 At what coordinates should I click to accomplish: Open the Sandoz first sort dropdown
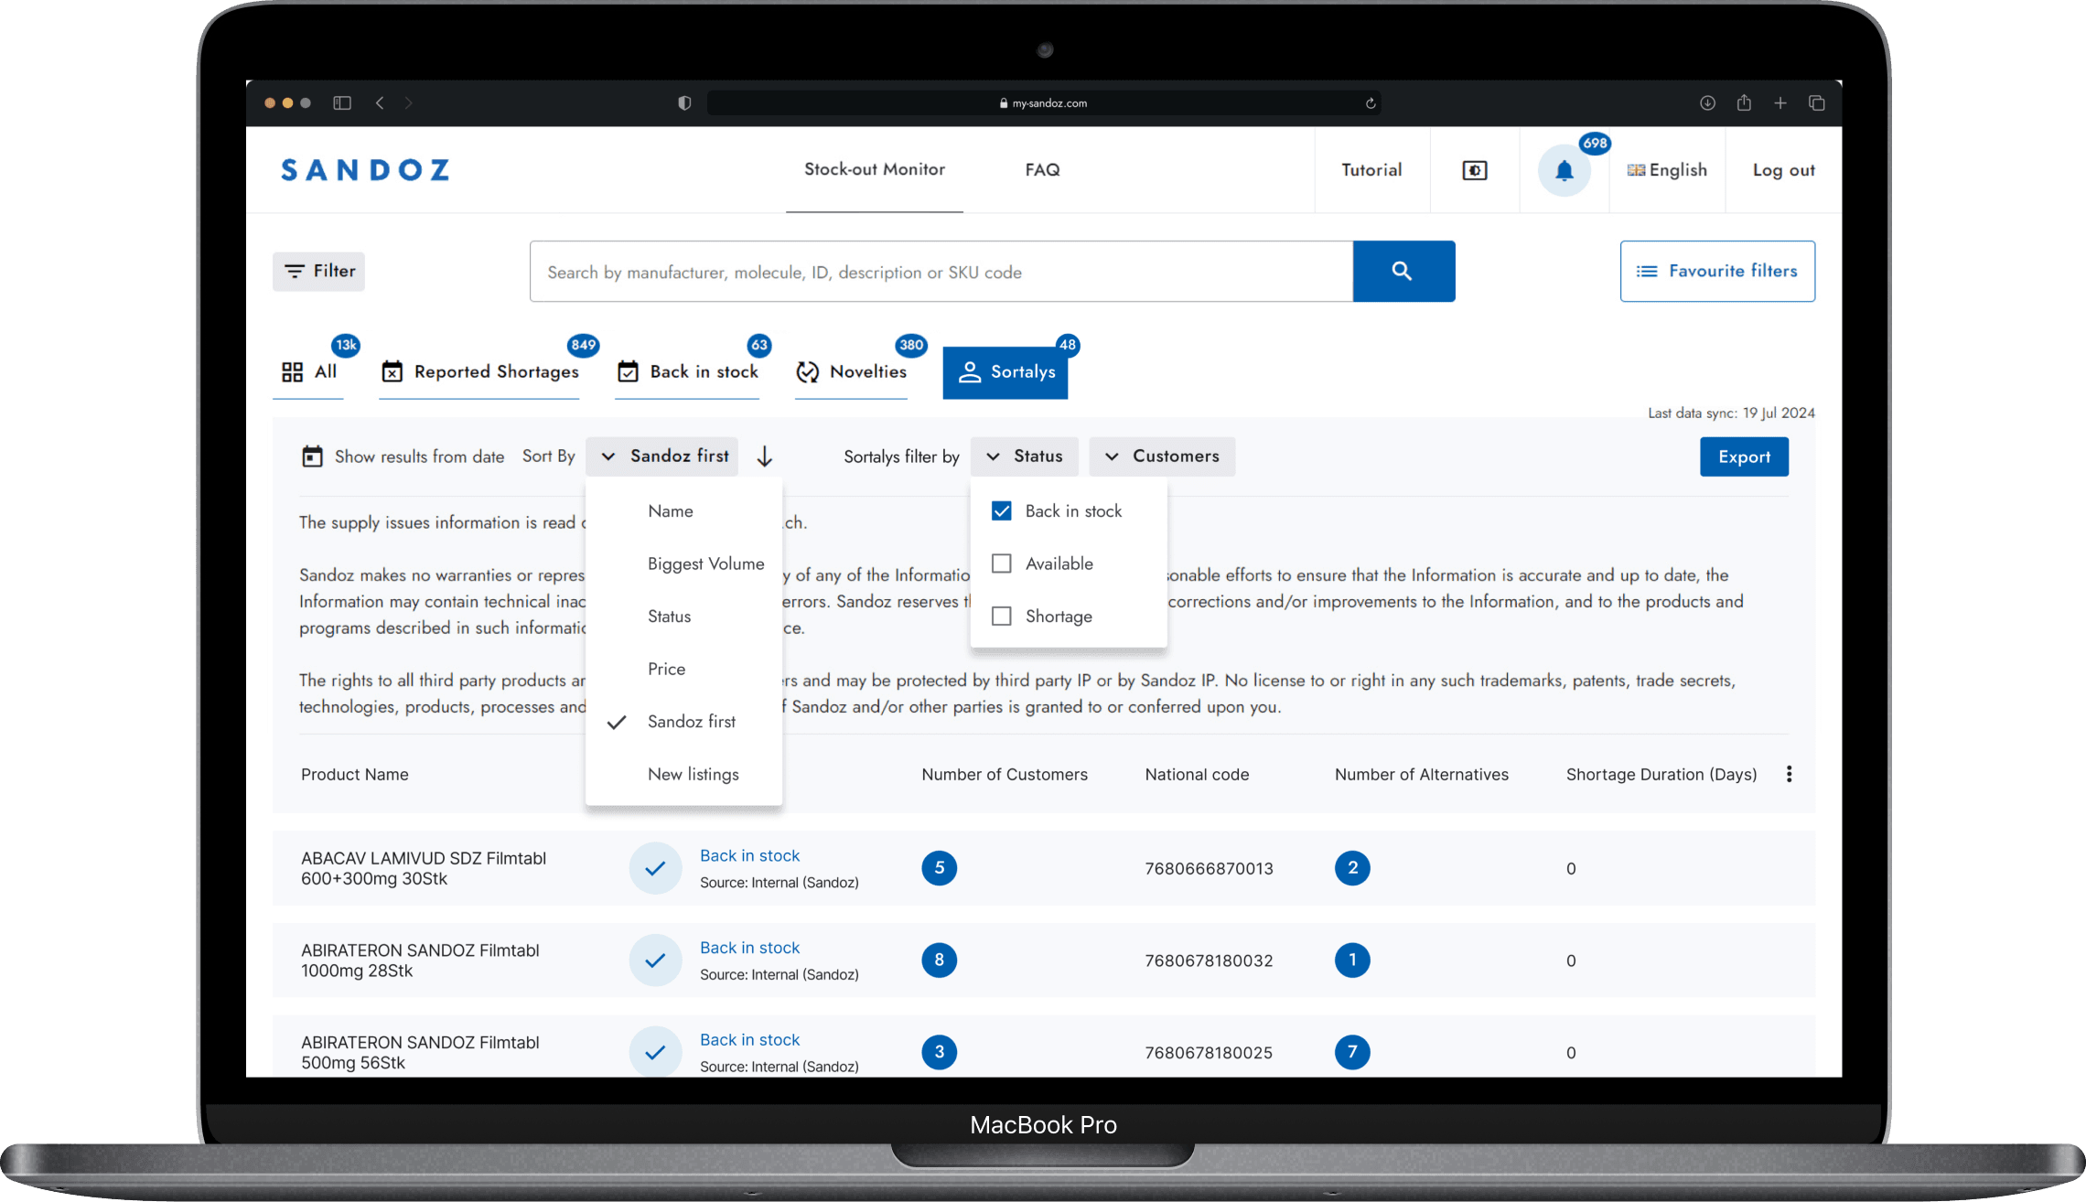665,456
